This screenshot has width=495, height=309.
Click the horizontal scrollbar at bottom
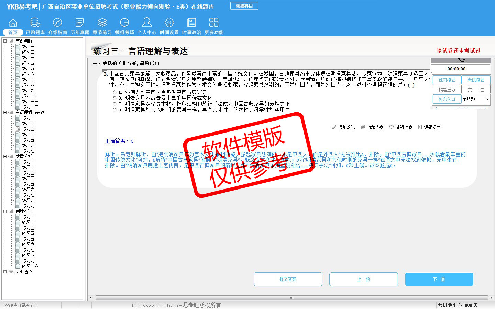(x=291, y=298)
